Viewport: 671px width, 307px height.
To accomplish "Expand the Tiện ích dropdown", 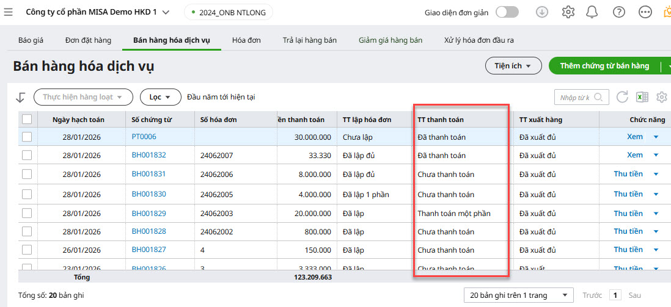I will click(513, 66).
